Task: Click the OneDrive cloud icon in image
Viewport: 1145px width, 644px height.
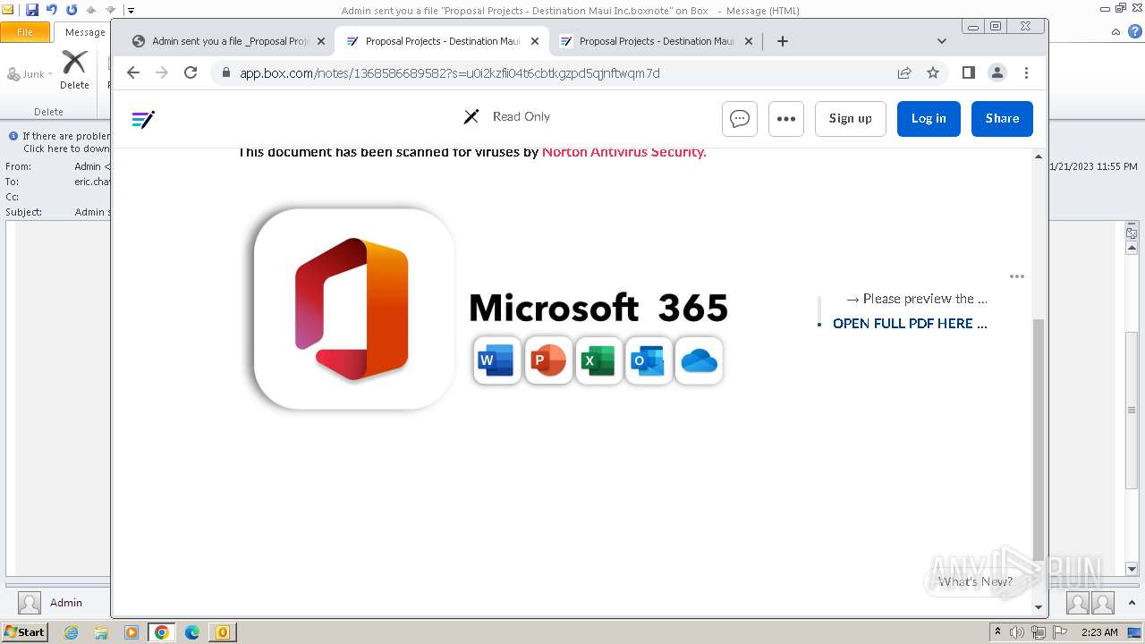Action: 699,360
